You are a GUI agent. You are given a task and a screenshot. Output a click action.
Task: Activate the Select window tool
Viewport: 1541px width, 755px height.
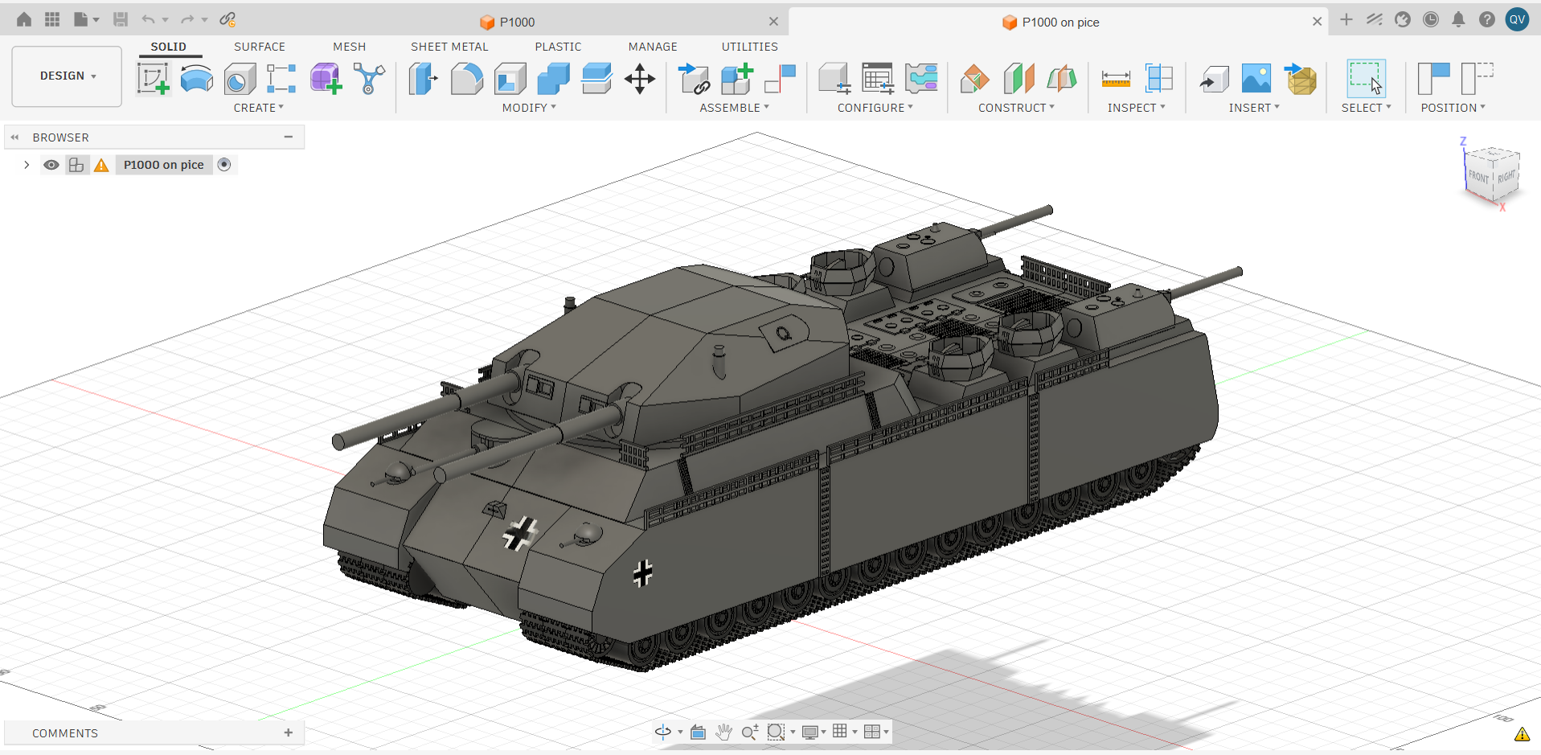pyautogui.click(x=1366, y=79)
